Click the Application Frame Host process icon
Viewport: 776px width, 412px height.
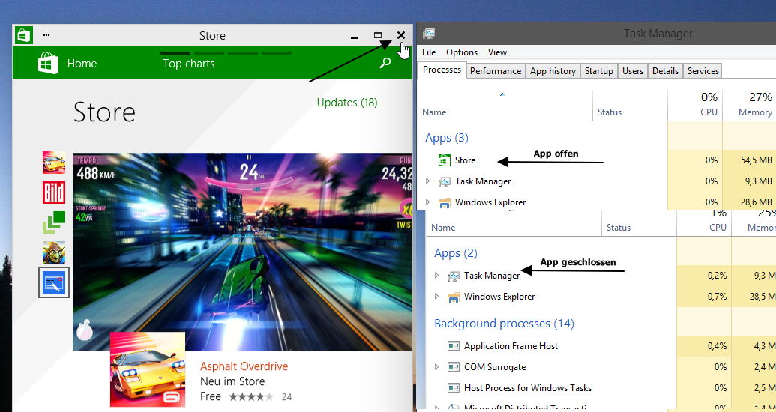click(454, 346)
